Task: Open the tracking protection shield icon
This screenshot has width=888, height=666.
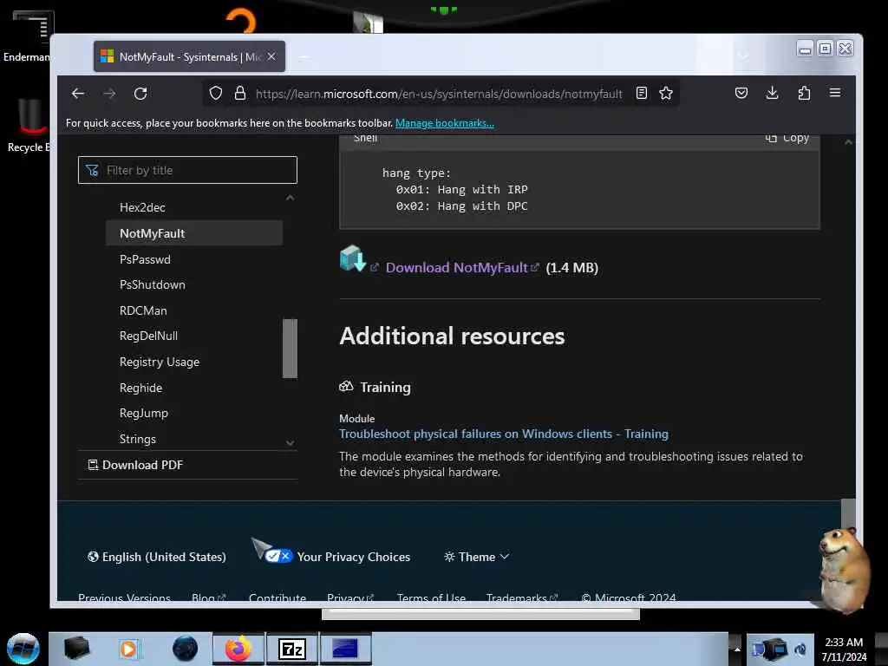Action: click(216, 94)
